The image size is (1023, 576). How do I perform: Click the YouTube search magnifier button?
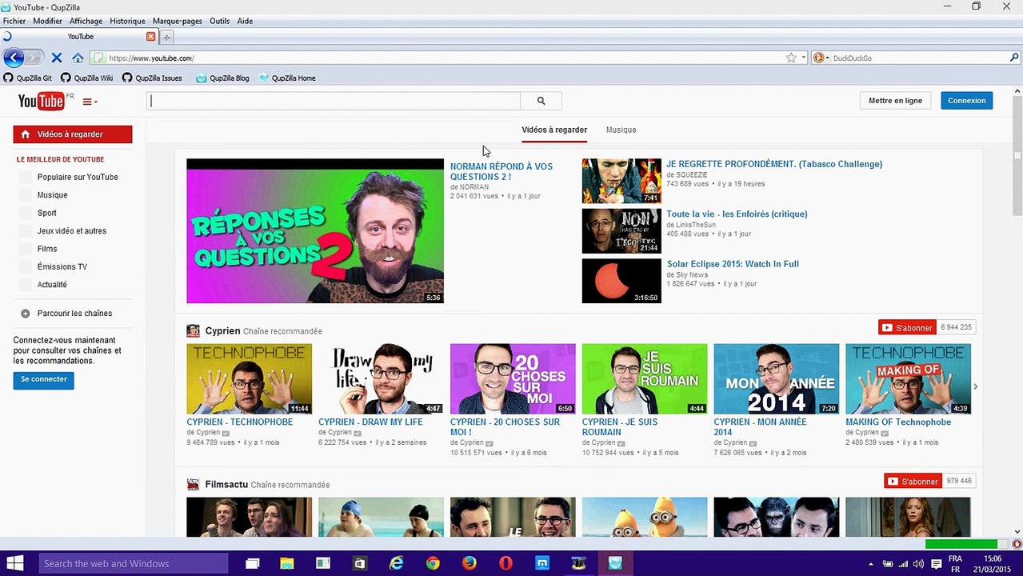tap(541, 101)
